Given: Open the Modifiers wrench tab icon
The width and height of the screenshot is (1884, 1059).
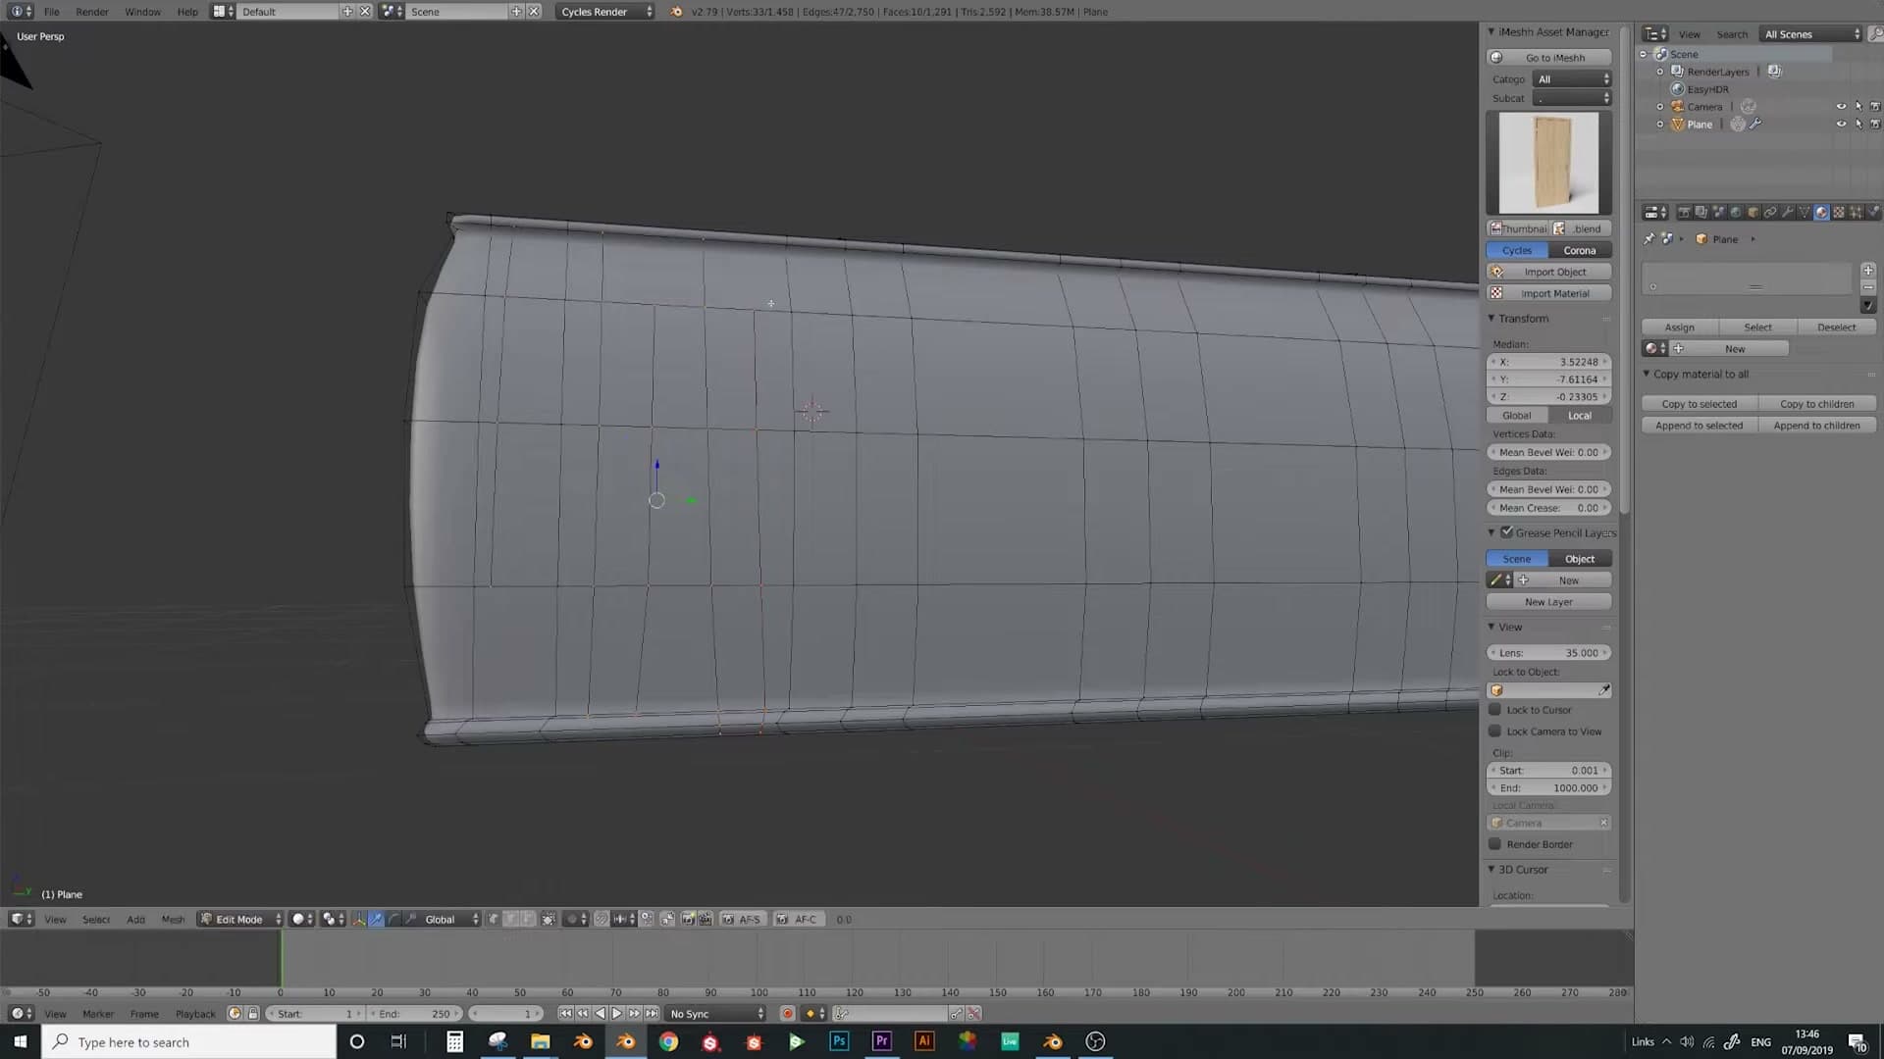Looking at the screenshot, I should (x=1788, y=212).
